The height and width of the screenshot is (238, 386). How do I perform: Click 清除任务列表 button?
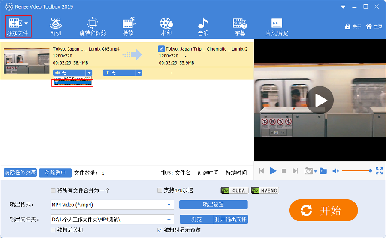(x=21, y=173)
